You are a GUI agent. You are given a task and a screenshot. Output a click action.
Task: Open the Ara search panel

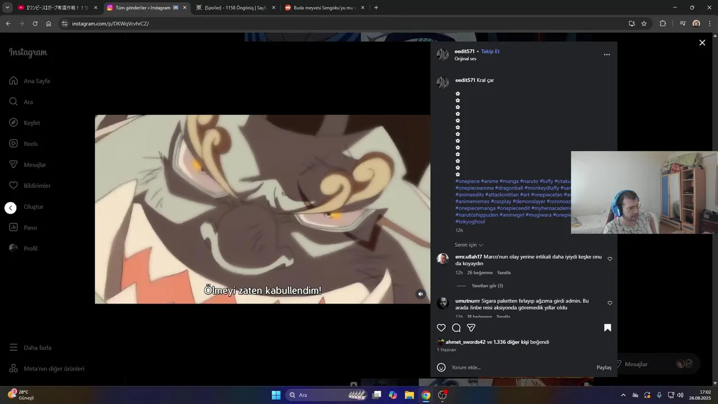pos(21,102)
